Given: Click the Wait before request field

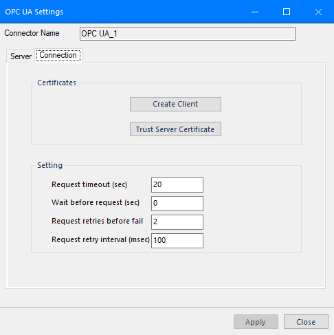Looking at the screenshot, I should click(x=177, y=204).
